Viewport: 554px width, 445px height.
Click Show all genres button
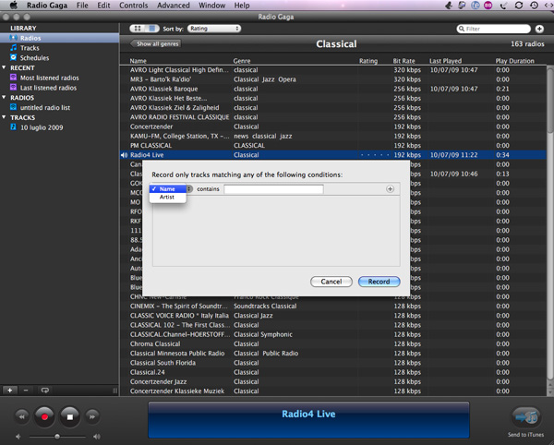[x=156, y=43]
